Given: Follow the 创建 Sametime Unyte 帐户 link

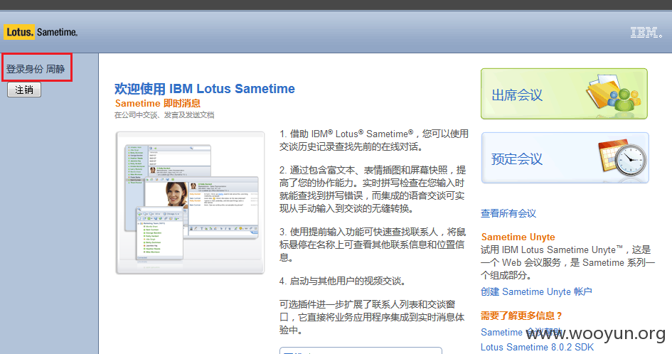Looking at the screenshot, I should pos(536,291).
